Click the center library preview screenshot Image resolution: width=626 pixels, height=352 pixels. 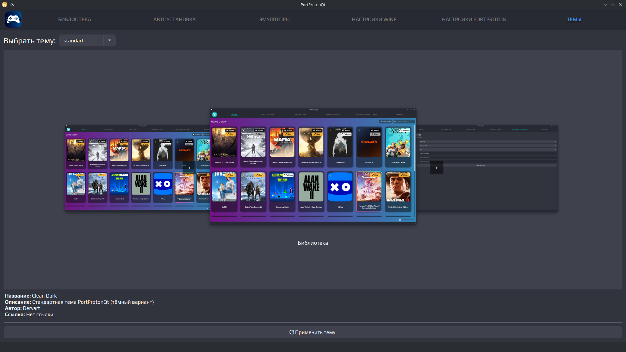(313, 166)
